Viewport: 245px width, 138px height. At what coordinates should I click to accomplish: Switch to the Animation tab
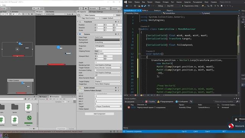pos(54,97)
